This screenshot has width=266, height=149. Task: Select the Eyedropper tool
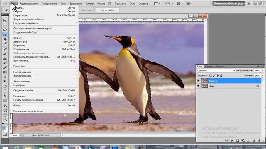(5, 44)
